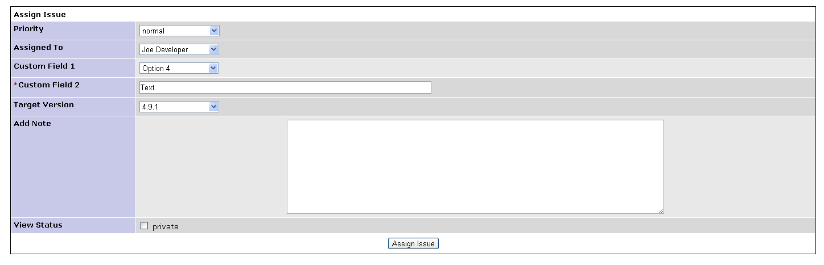Enable the private View Status checkbox
Screen dimensions: 824x265
(x=144, y=226)
